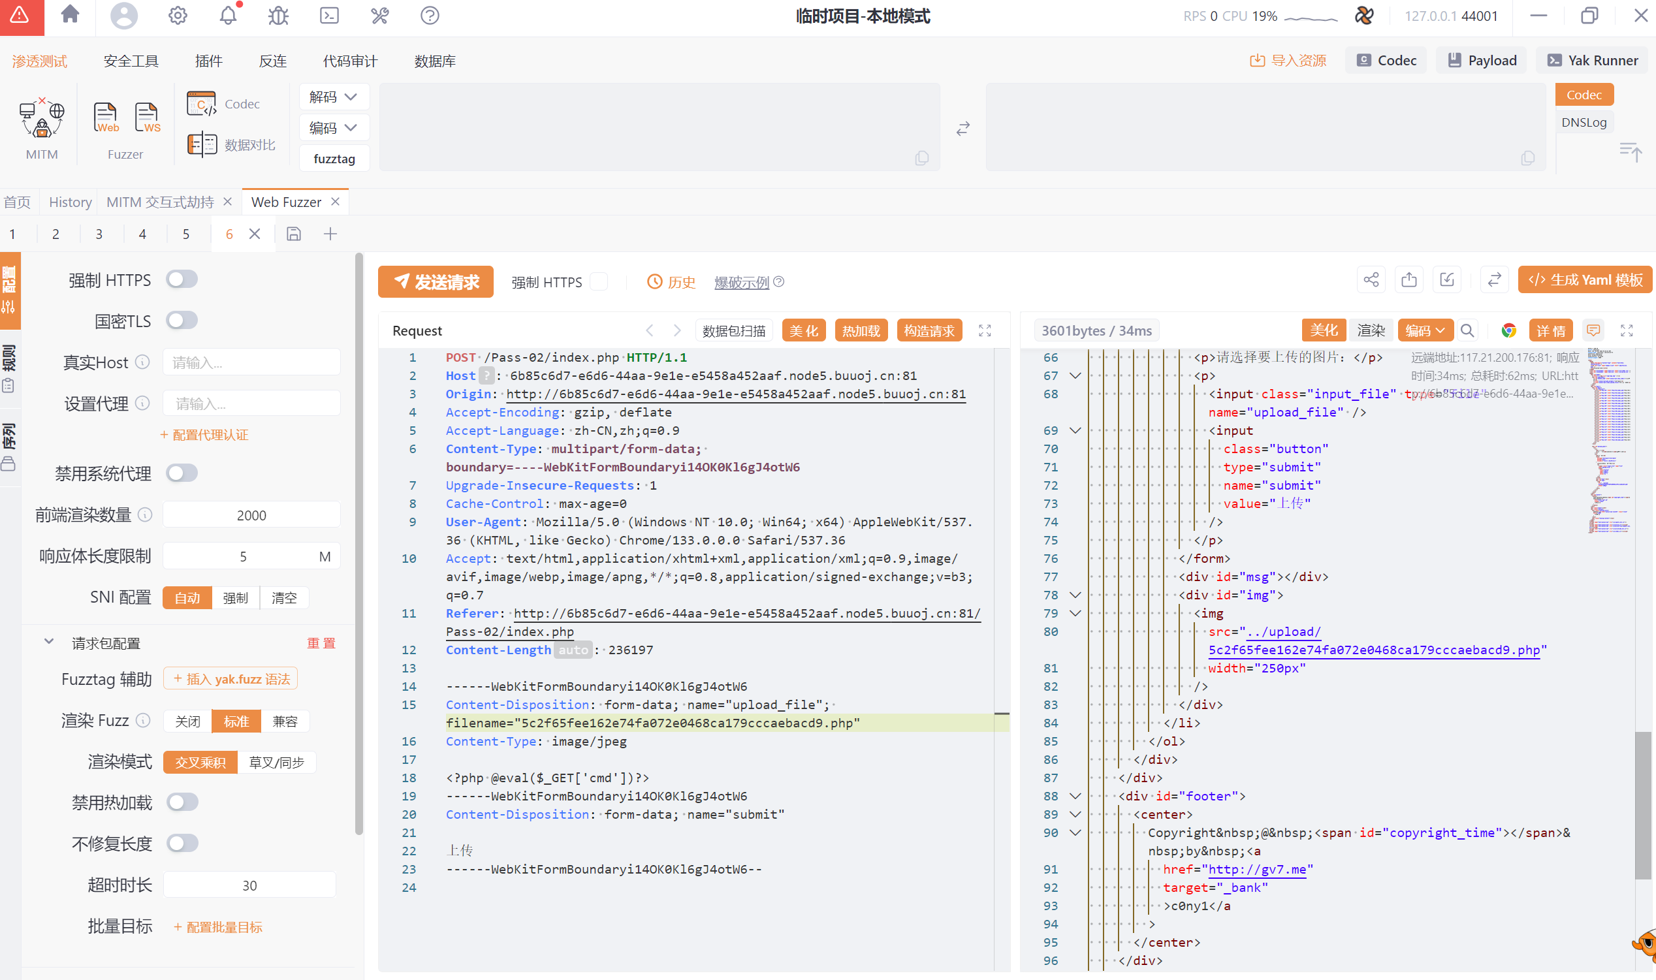Image resolution: width=1656 pixels, height=980 pixels.
Task: Click the save fuzzer tab icon
Action: point(294,234)
